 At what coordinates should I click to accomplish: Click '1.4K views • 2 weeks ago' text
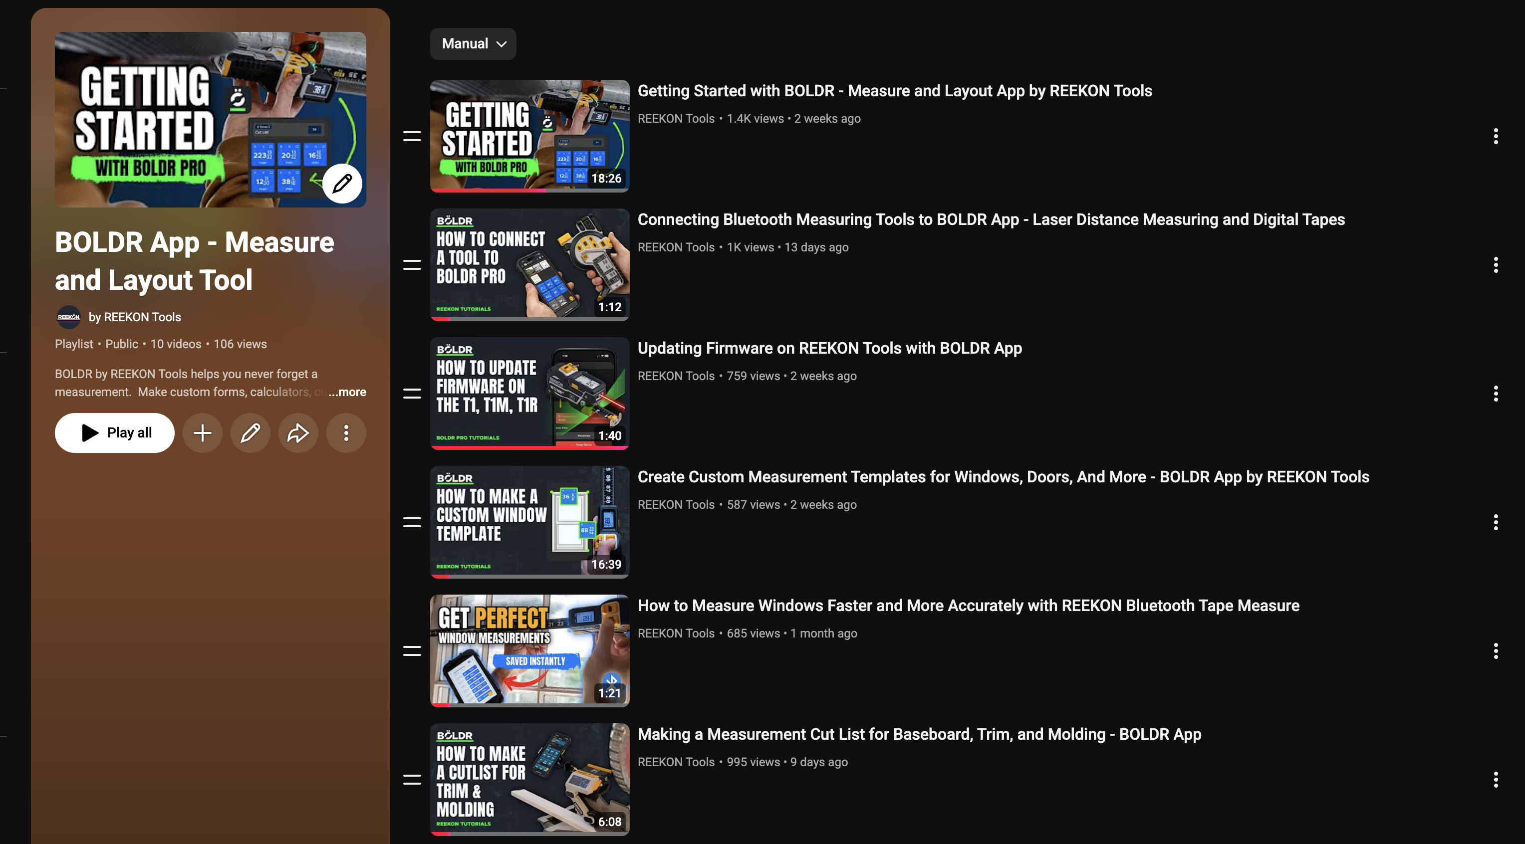794,118
